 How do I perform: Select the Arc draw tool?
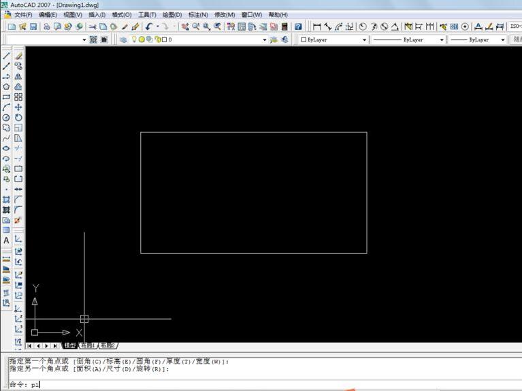[6, 107]
